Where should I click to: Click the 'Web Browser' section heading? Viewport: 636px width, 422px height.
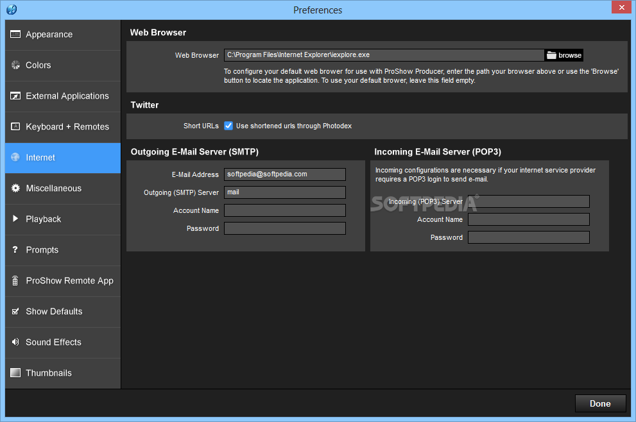click(158, 33)
